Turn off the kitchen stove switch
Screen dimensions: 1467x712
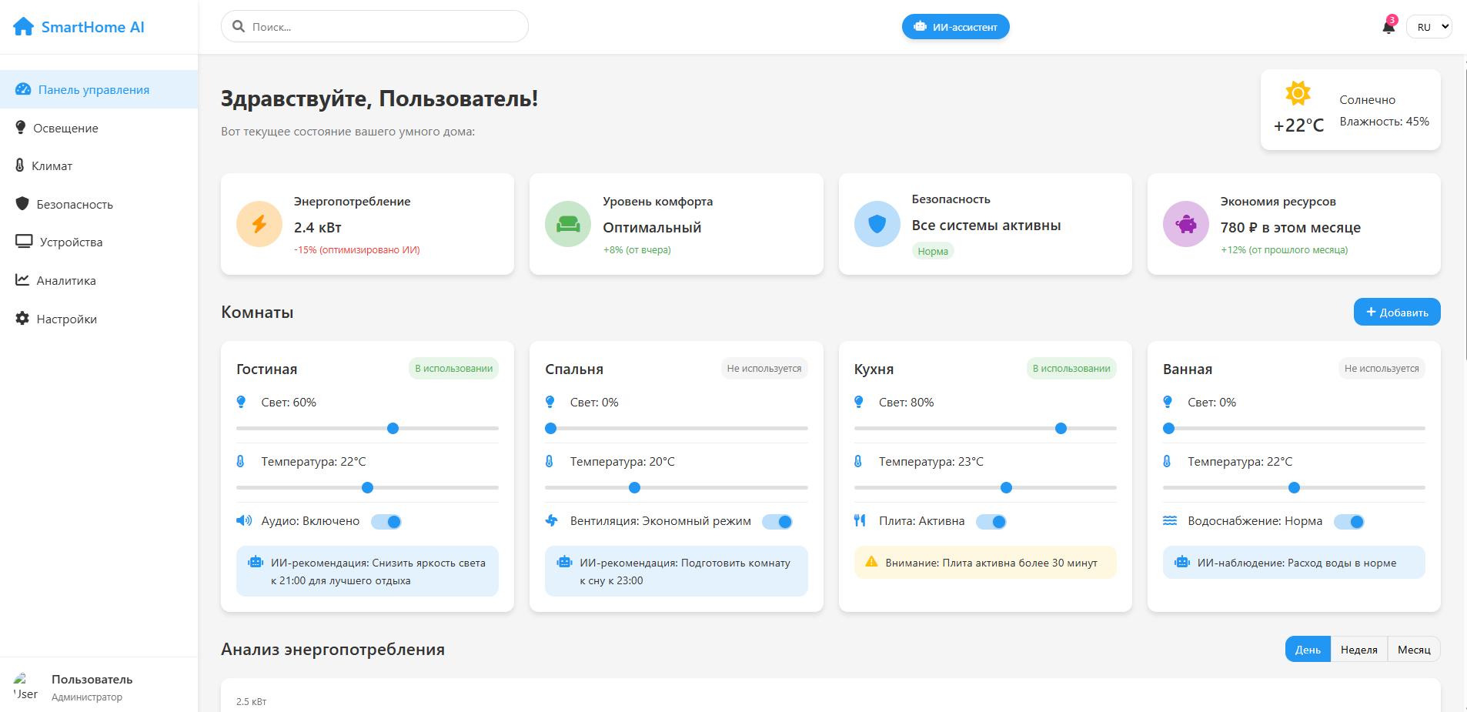click(x=991, y=522)
